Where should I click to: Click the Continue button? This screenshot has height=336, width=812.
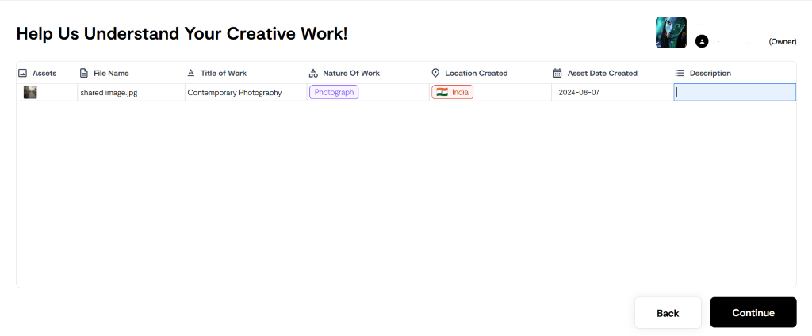pyautogui.click(x=753, y=312)
